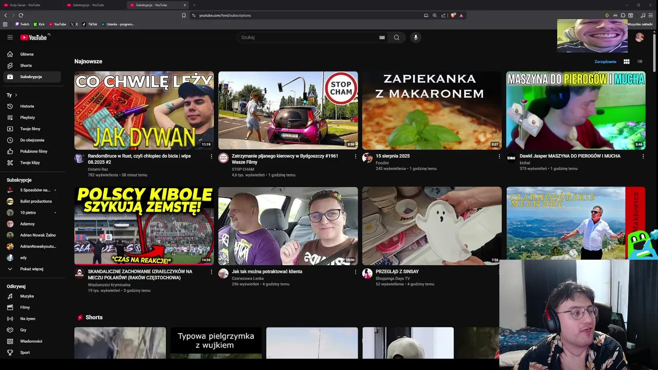Screen dimensions: 658x370
Task: Open the on-screen keyboard icon in the search box
Action: 382,37
